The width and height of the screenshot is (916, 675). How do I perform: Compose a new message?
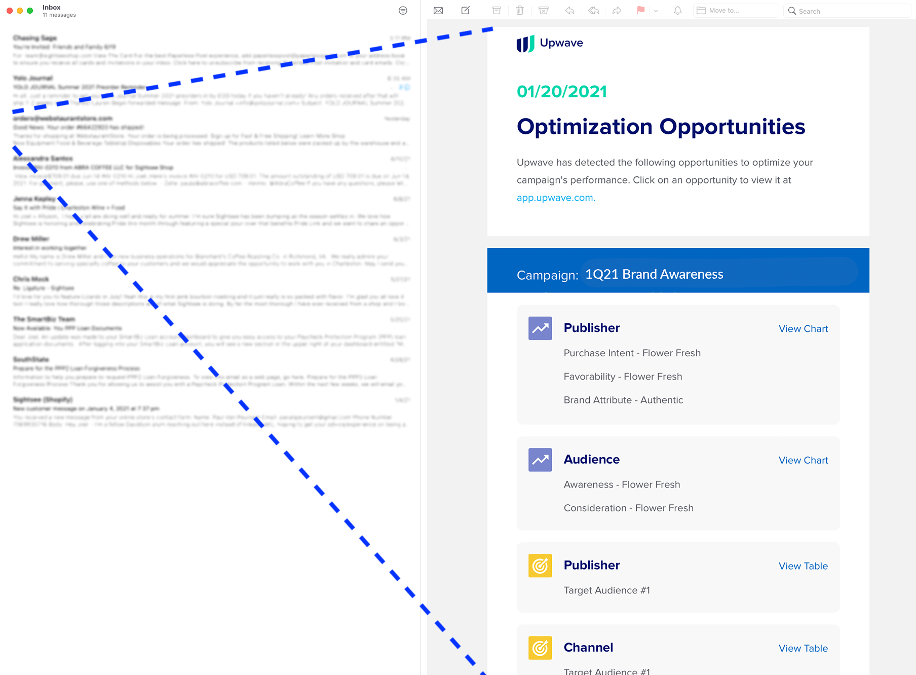click(466, 10)
